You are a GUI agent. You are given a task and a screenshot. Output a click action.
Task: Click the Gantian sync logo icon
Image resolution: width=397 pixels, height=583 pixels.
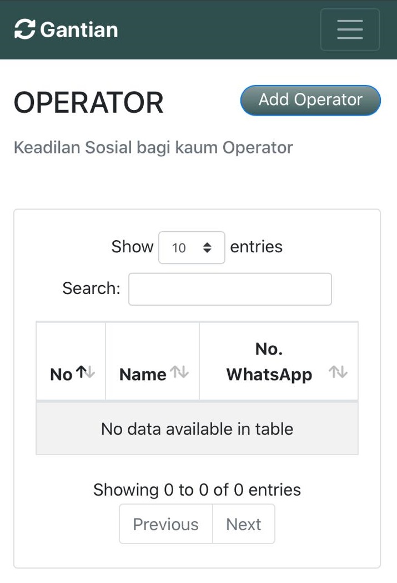[x=24, y=29]
